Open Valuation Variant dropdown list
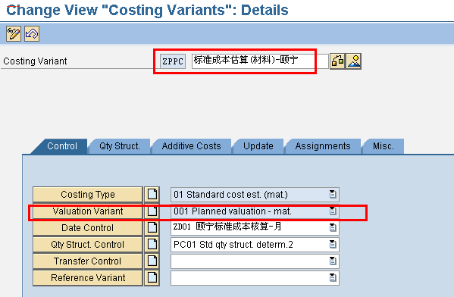 coord(333,211)
